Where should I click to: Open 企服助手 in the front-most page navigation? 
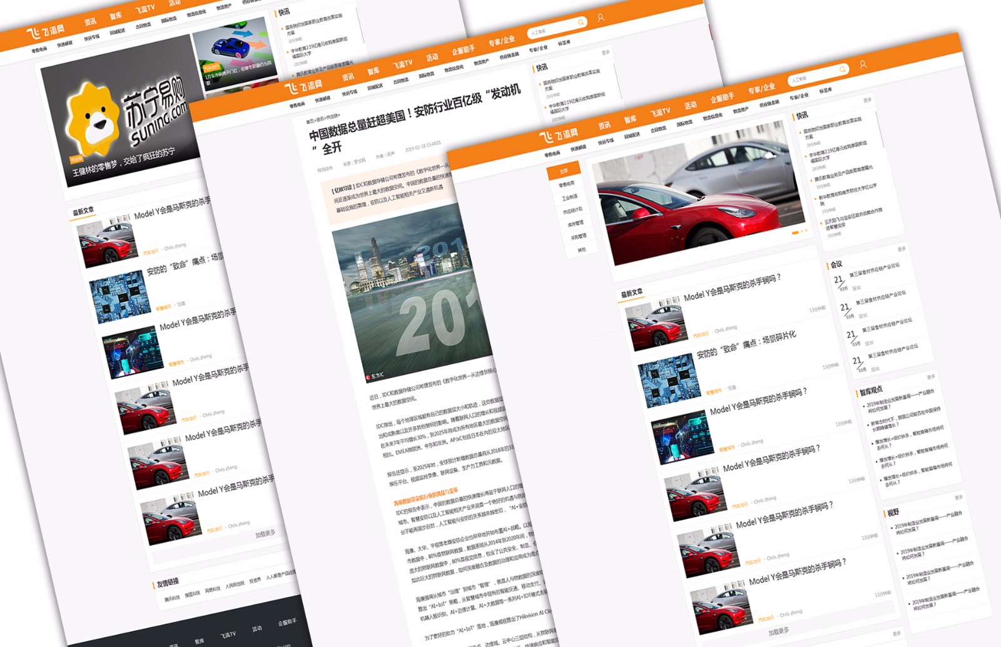tap(722, 98)
